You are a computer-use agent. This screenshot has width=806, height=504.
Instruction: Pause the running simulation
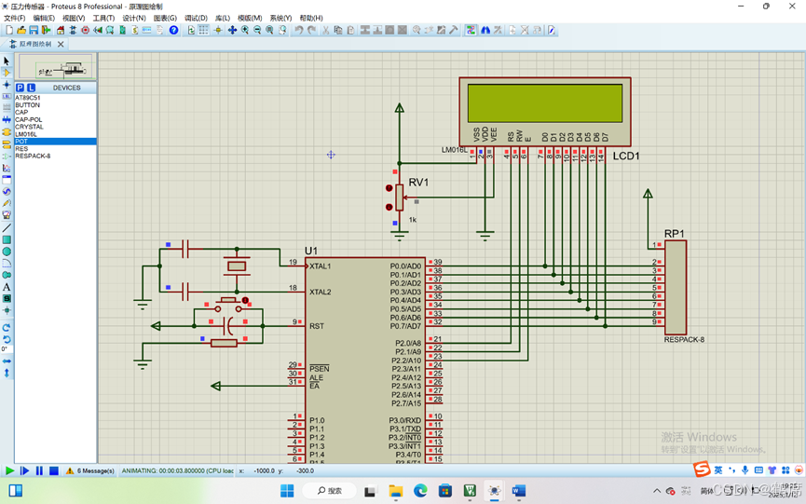click(x=39, y=470)
